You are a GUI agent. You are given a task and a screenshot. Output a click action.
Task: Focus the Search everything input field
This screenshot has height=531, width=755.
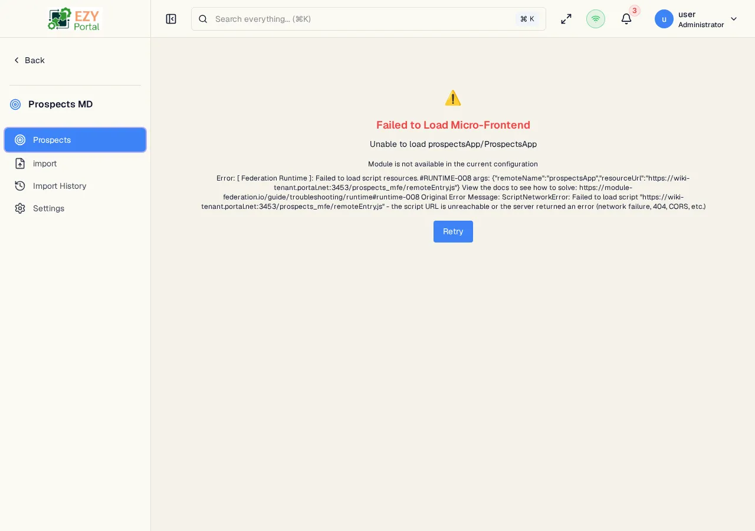368,19
